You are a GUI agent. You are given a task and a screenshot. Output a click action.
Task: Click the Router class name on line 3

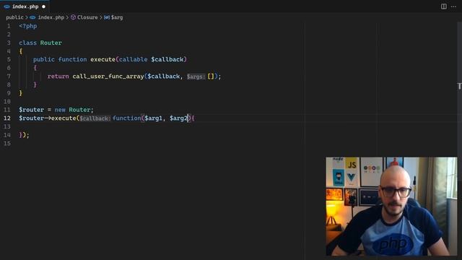pyautogui.click(x=51, y=43)
